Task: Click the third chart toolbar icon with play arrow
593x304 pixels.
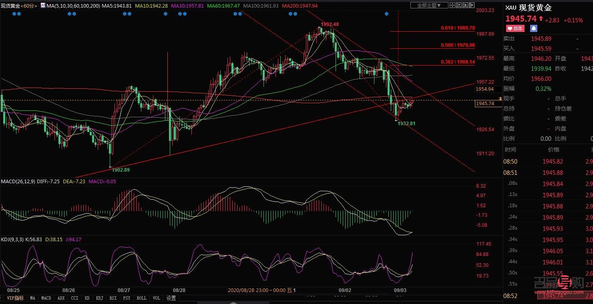Action: pyautogui.click(x=464, y=6)
